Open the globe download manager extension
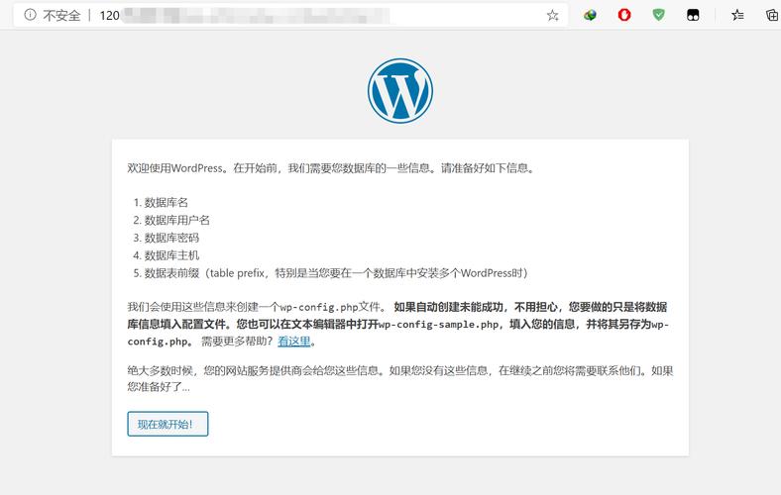This screenshot has width=781, height=495. pyautogui.click(x=591, y=16)
